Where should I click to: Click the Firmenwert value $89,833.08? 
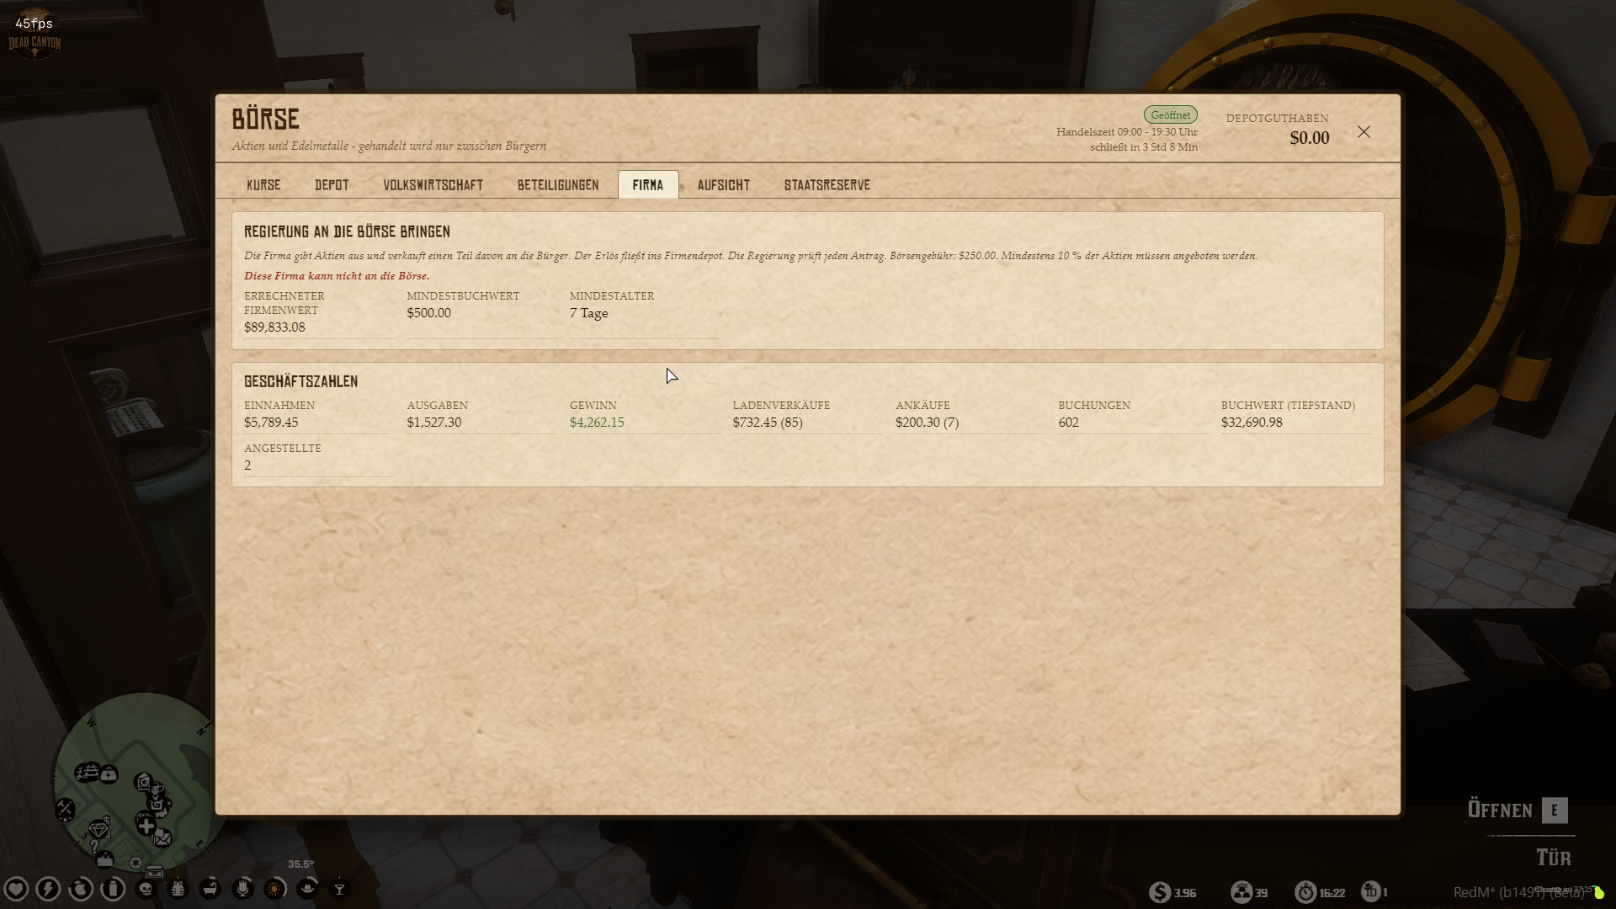[274, 327]
